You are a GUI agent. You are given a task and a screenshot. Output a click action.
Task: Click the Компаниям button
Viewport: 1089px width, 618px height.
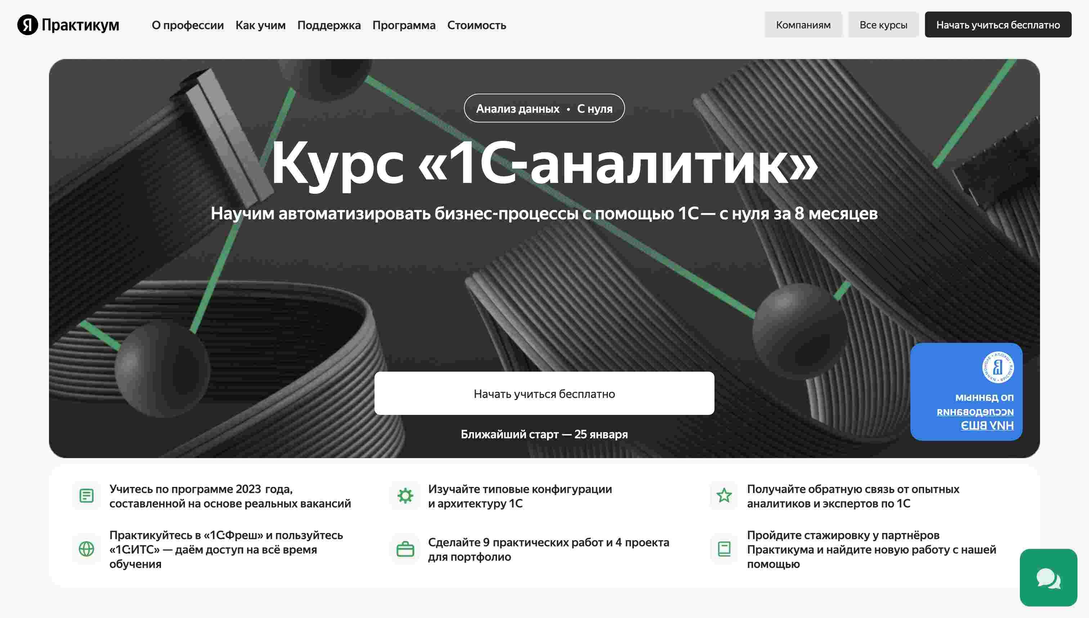click(803, 24)
